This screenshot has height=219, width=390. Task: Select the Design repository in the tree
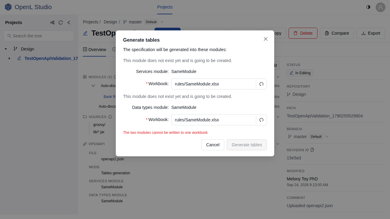27,49
